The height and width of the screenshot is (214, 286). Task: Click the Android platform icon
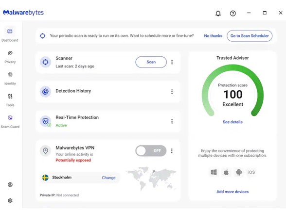tap(238, 172)
